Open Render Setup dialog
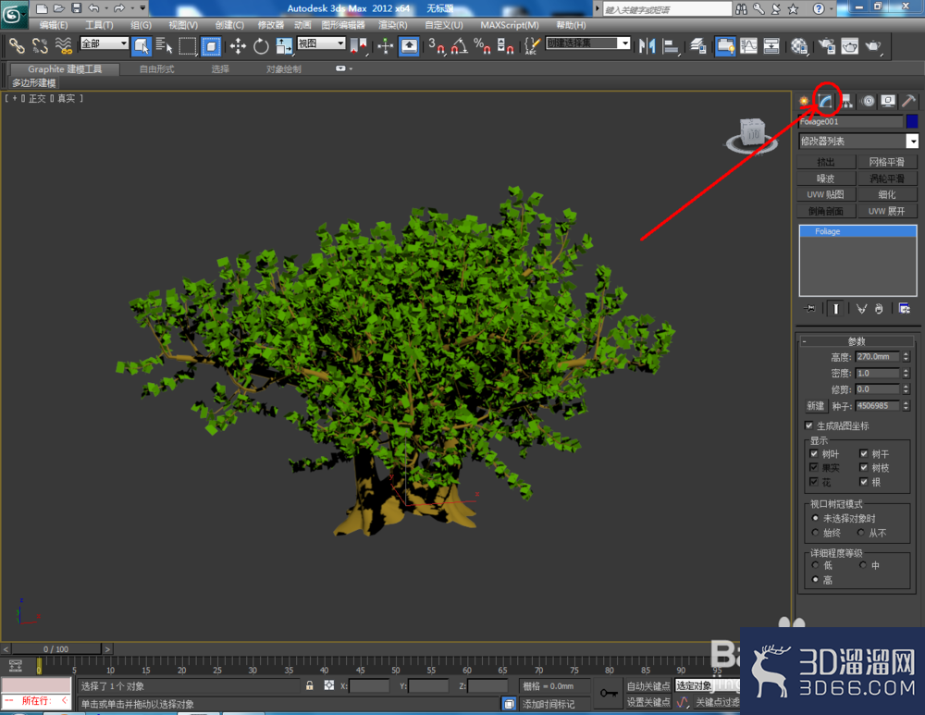 826,45
